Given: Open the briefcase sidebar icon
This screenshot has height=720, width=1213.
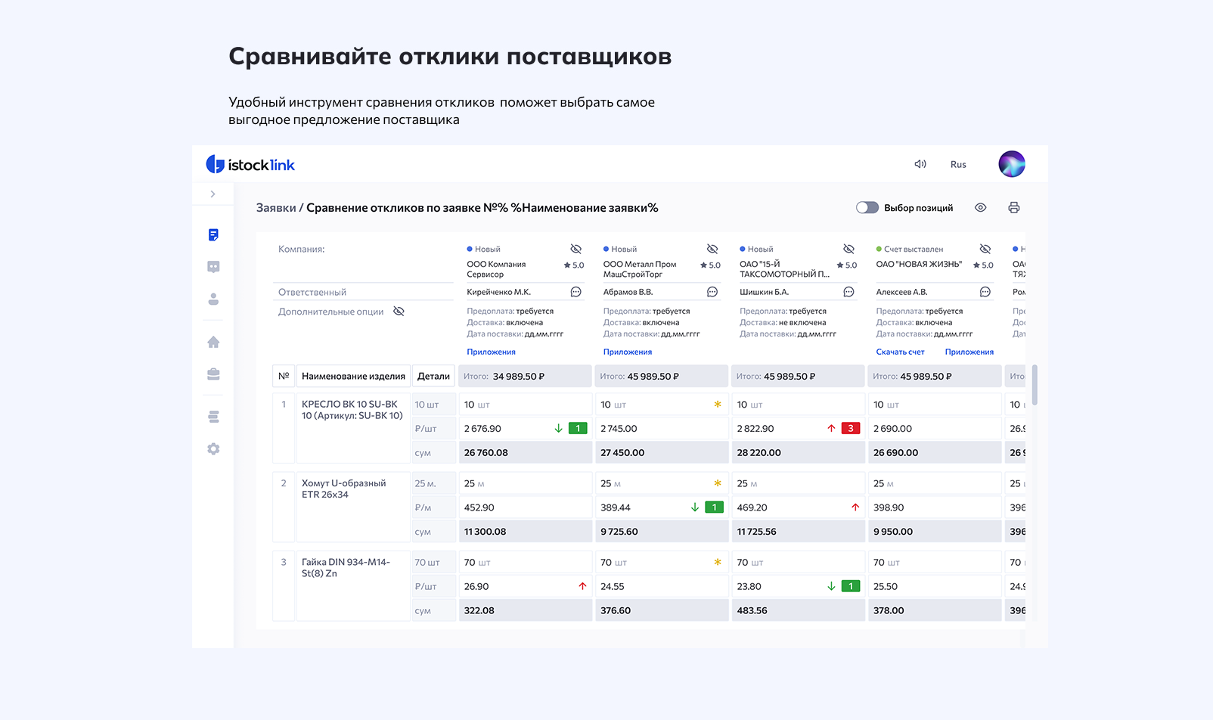Looking at the screenshot, I should [213, 374].
